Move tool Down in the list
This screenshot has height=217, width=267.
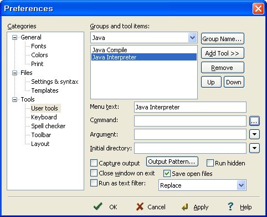point(234,82)
